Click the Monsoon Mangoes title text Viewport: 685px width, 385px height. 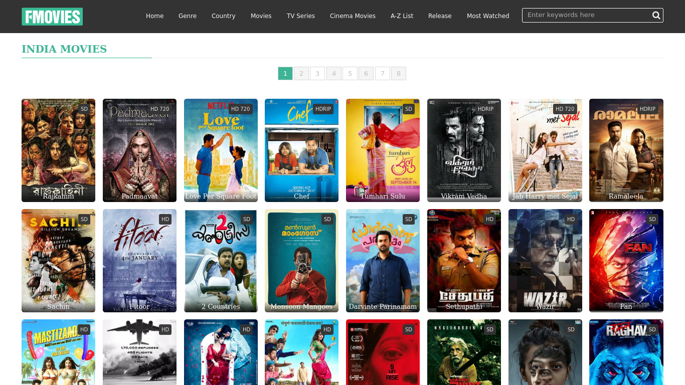(x=301, y=306)
